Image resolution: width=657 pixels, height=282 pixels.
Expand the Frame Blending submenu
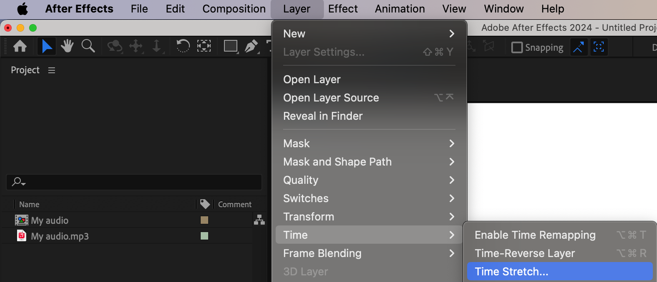pyautogui.click(x=369, y=253)
